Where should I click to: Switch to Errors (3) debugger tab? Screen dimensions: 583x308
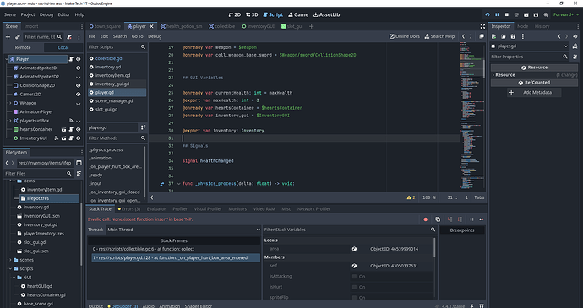click(x=128, y=208)
